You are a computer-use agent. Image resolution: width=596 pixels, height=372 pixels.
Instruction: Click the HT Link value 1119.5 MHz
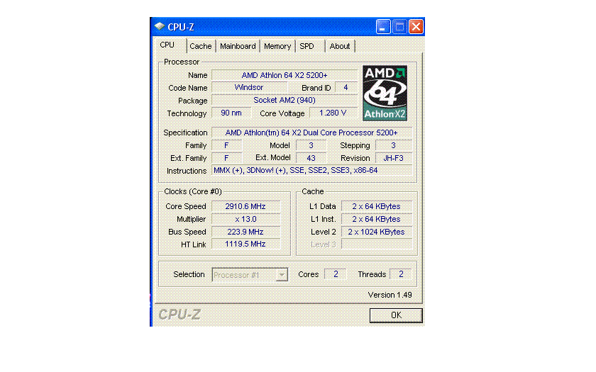tap(245, 244)
